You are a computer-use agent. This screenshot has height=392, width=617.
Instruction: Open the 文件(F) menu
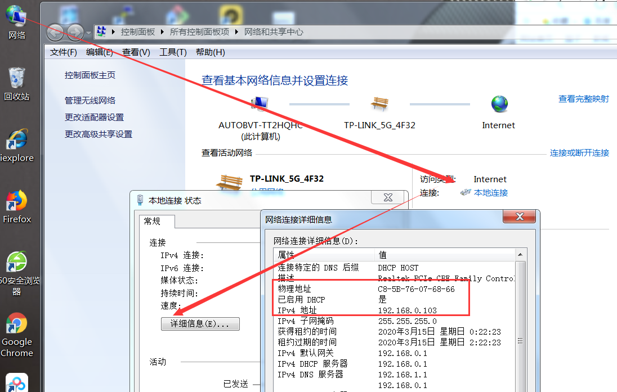tap(64, 52)
